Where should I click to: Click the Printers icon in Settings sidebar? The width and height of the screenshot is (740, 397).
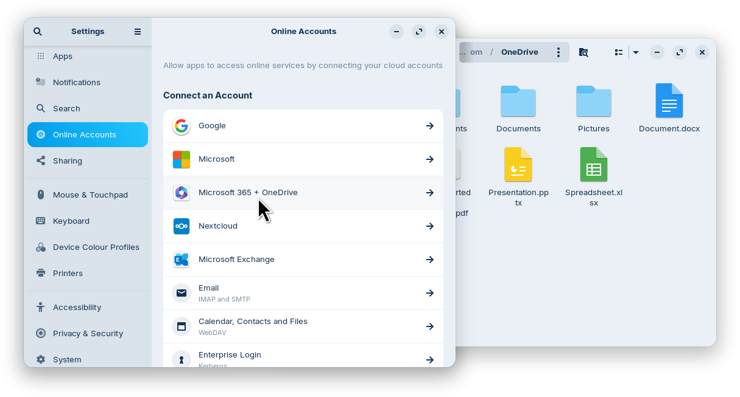coord(40,273)
